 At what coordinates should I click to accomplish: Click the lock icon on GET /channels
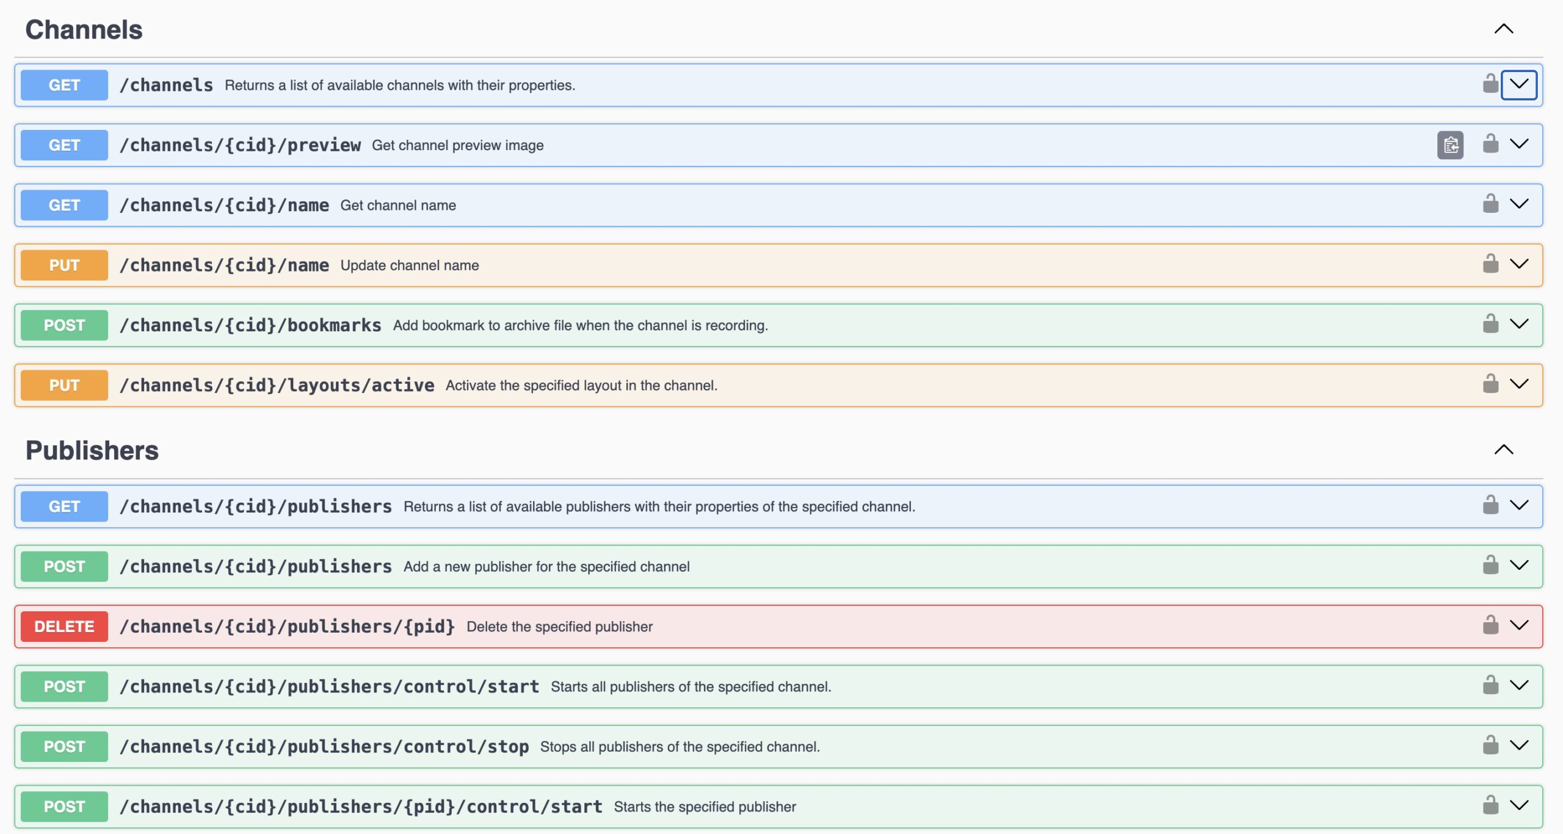tap(1490, 84)
